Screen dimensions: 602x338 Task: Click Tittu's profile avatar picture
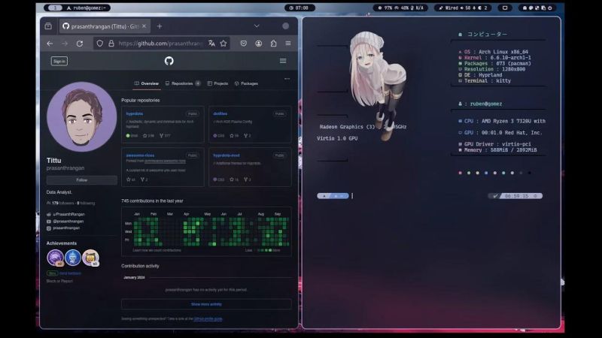click(82, 117)
